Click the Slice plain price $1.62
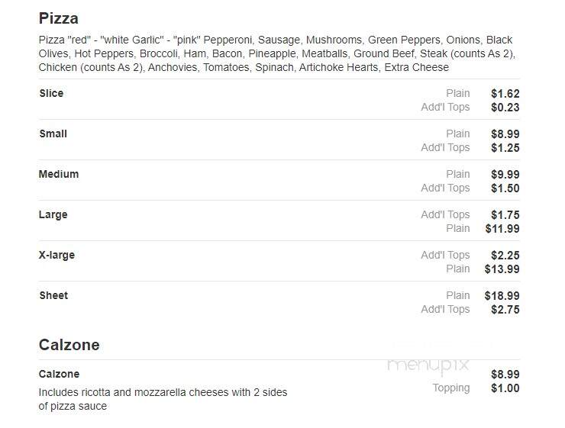 [505, 94]
